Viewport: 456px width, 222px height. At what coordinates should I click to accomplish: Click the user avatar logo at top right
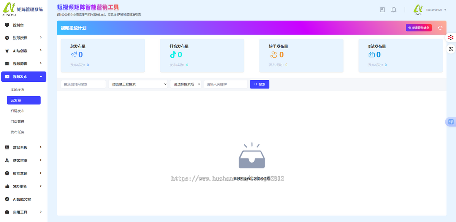(x=418, y=10)
